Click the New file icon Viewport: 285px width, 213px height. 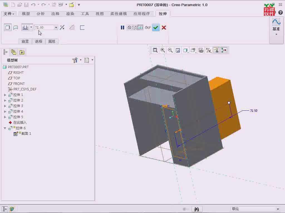pyautogui.click(x=13, y=5)
